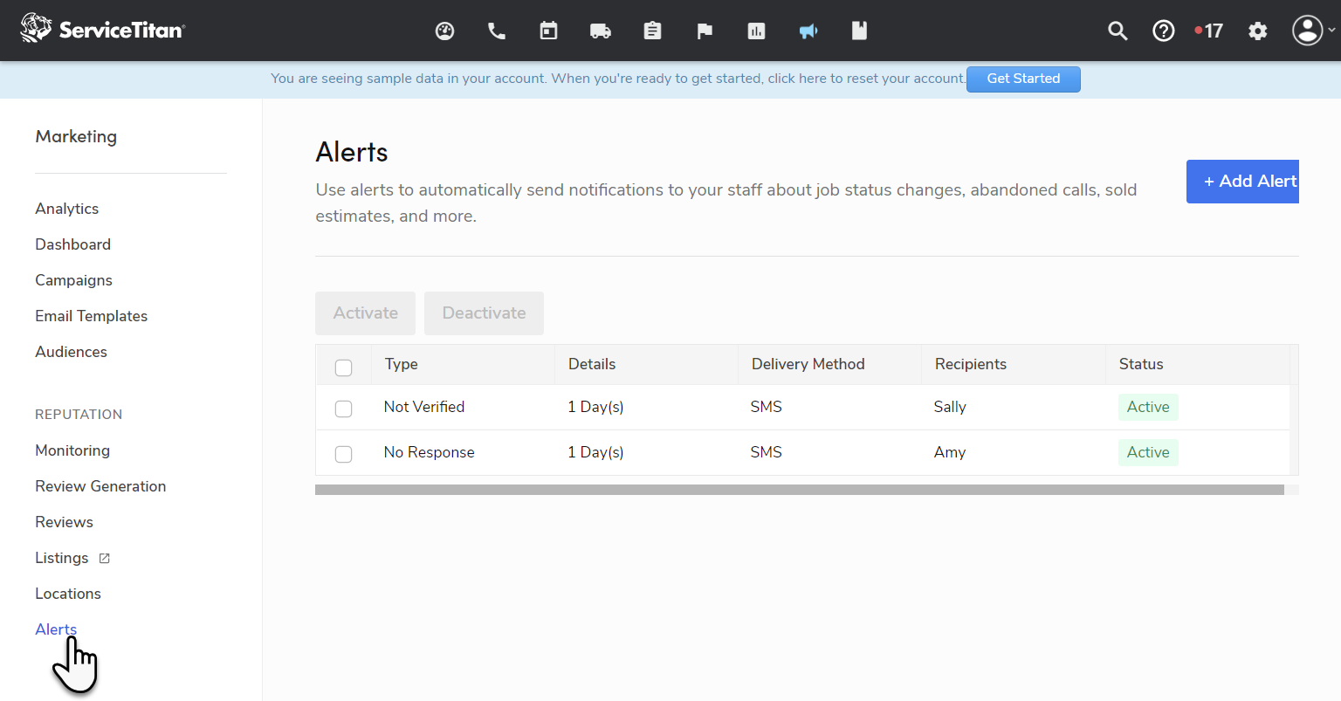Click "1 Day(s)" in the Not Verified row
This screenshot has width=1341, height=701.
click(595, 407)
